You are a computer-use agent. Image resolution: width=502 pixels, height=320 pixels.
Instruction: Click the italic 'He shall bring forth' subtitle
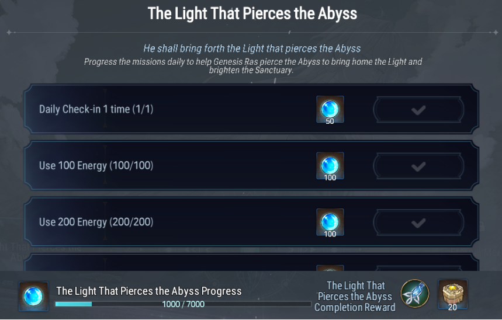click(x=252, y=48)
